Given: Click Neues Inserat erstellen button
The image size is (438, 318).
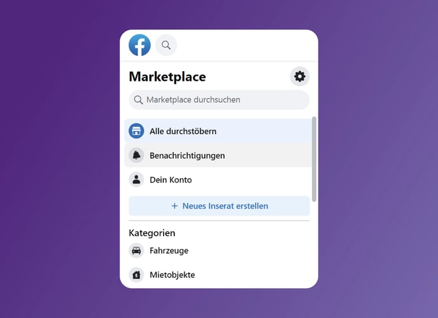Looking at the screenshot, I should click(x=219, y=206).
